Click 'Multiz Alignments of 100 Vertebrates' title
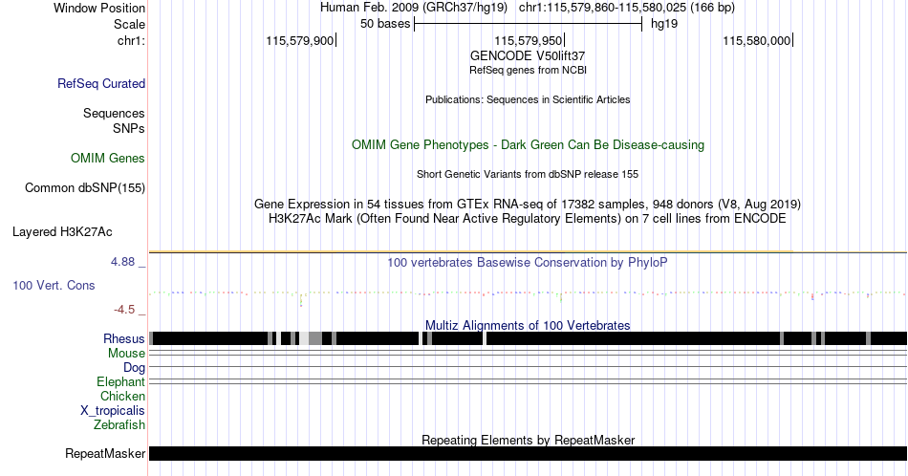908x476 pixels. point(528,325)
